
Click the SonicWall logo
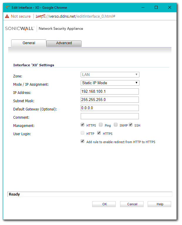pos(20,29)
